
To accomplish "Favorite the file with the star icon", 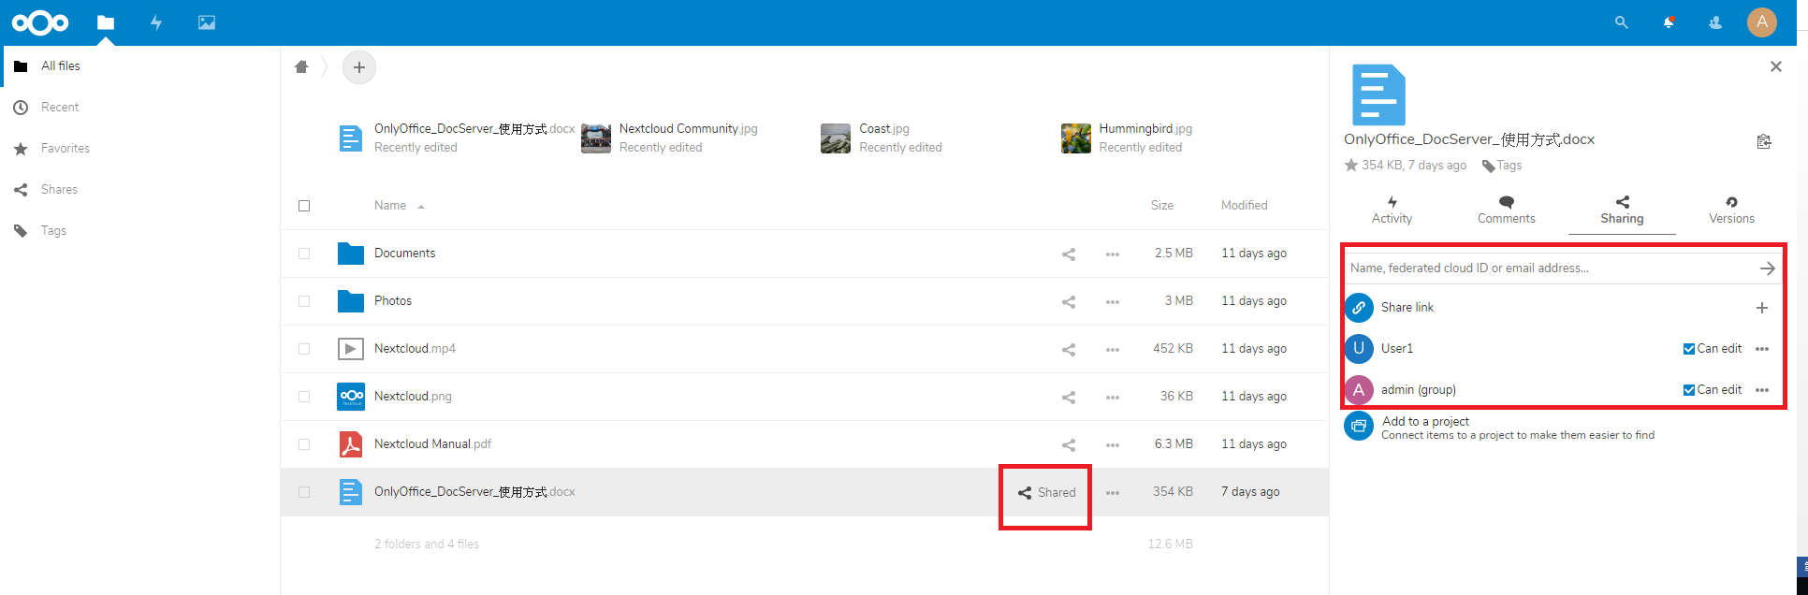I will click(x=1351, y=165).
